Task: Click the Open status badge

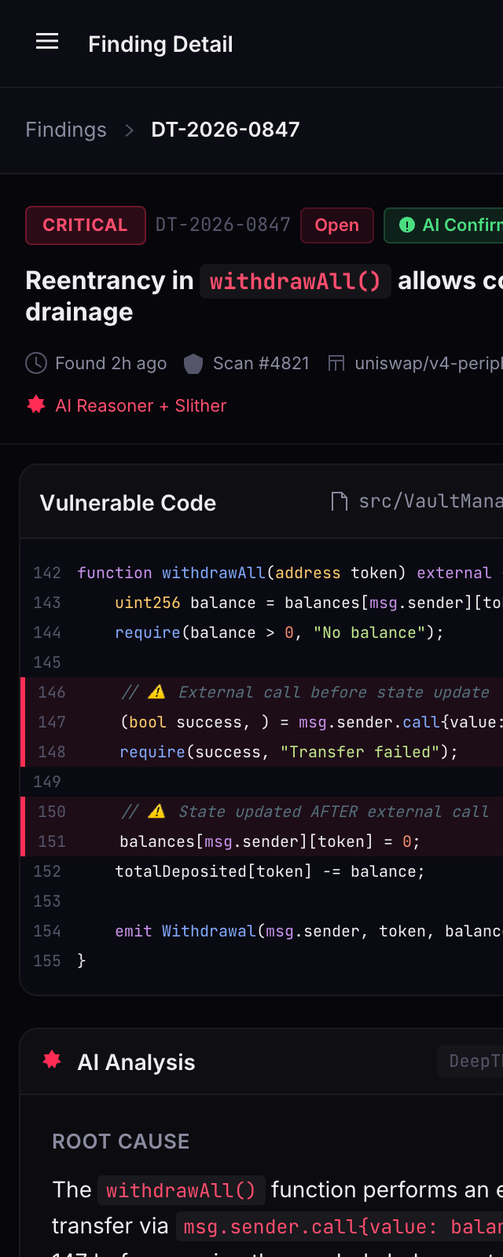Action: (x=336, y=225)
